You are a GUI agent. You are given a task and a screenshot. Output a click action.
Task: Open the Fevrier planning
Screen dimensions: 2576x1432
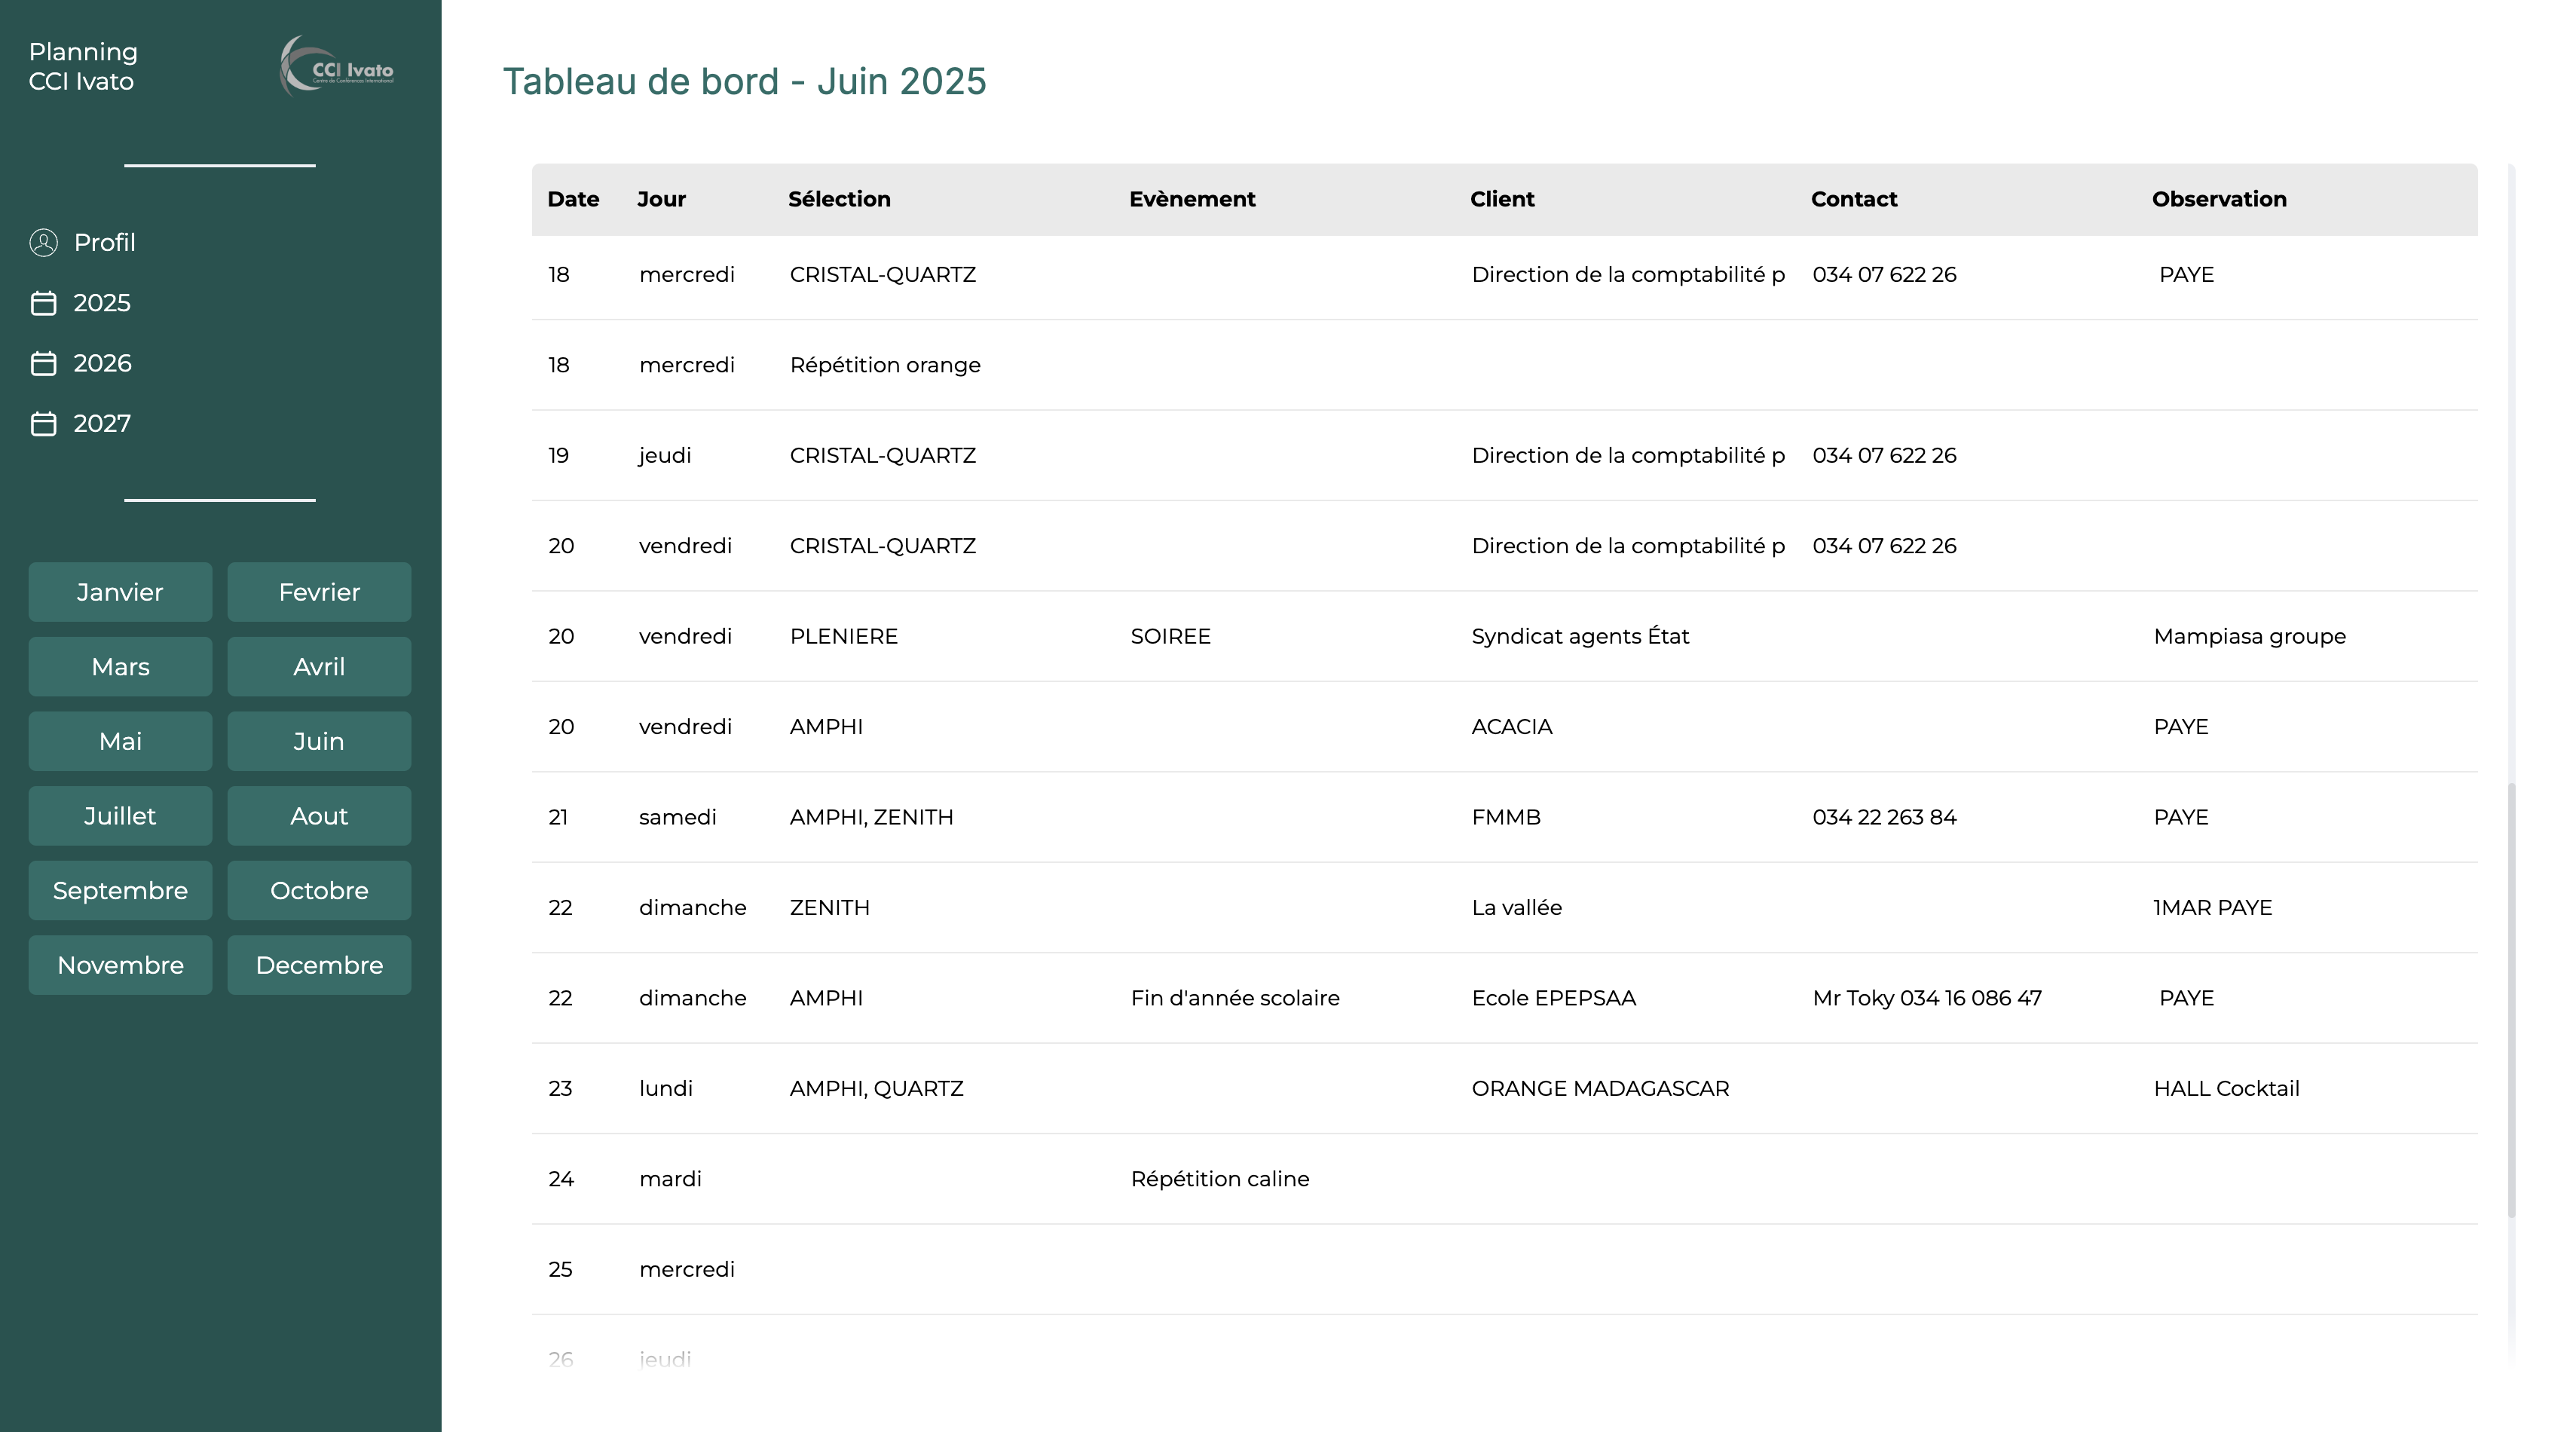pos(319,592)
